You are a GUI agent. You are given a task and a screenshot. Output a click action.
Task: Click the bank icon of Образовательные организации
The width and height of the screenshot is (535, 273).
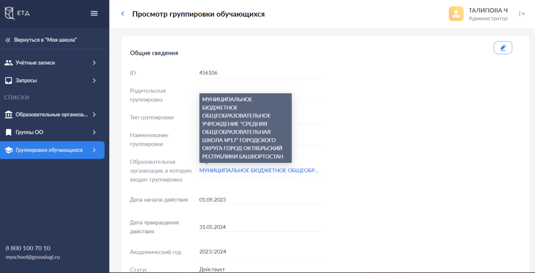click(8, 114)
